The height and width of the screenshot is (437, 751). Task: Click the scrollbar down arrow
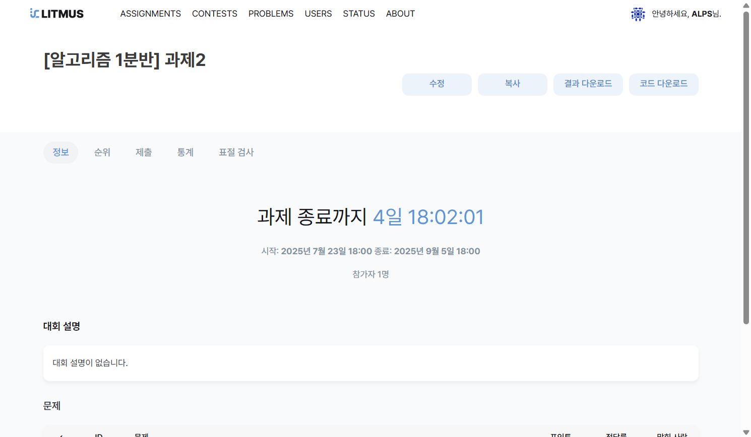(x=746, y=432)
